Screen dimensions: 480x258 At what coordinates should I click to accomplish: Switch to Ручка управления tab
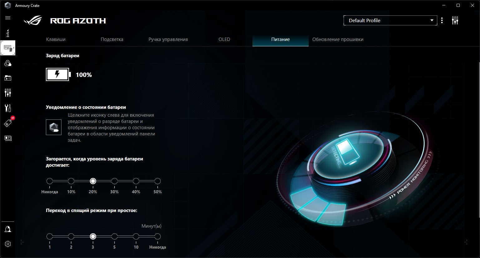(168, 39)
